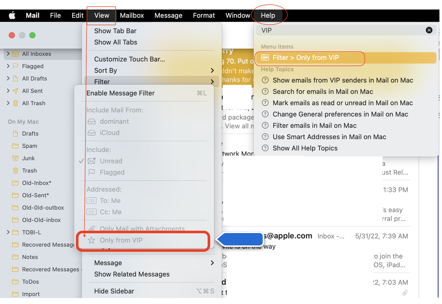This screenshot has width=442, height=304.
Task: Click the All Inboxes mailbox icon
Action: click(15, 53)
